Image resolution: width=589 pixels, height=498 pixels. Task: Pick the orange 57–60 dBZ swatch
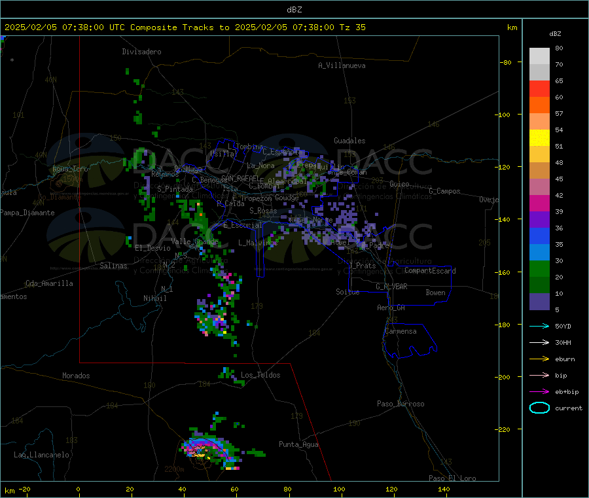[539, 105]
